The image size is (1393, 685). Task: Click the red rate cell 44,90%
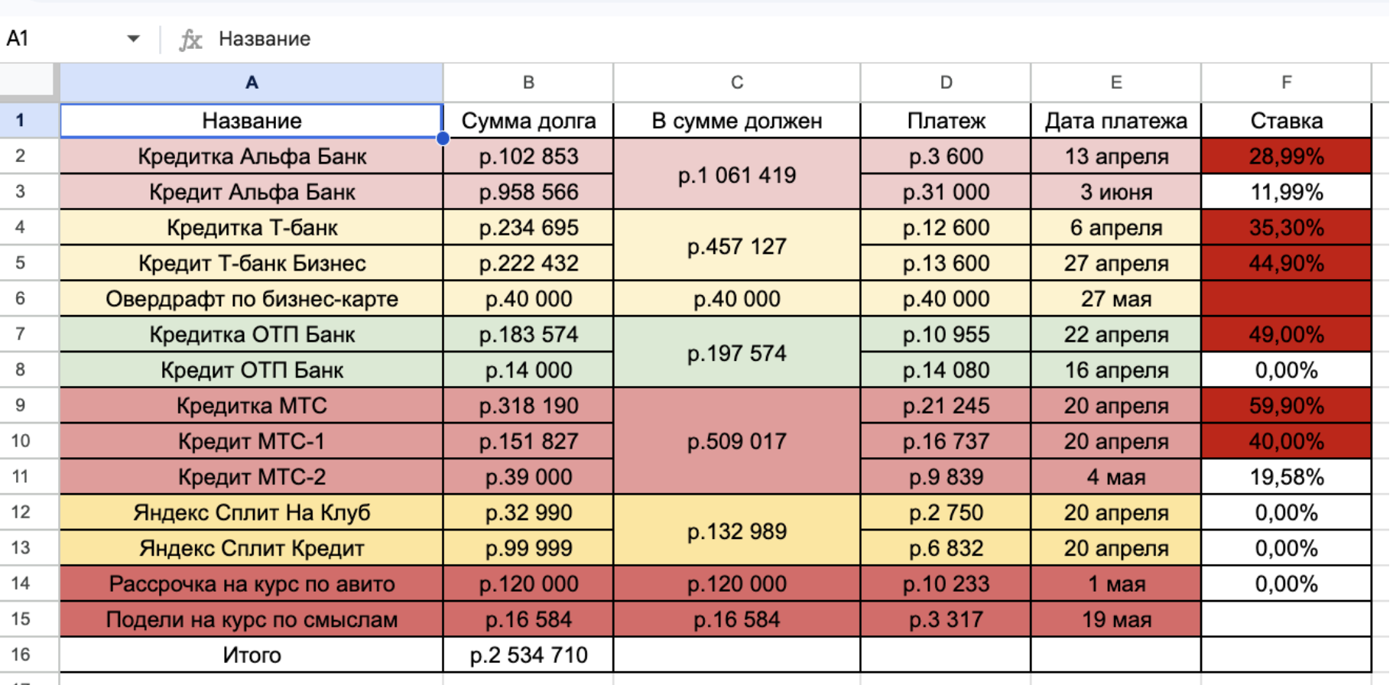coord(1287,263)
